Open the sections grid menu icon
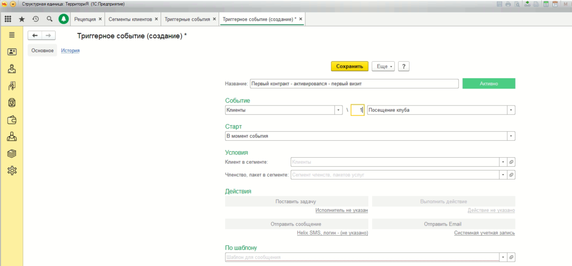This screenshot has height=266, width=572. click(8, 19)
